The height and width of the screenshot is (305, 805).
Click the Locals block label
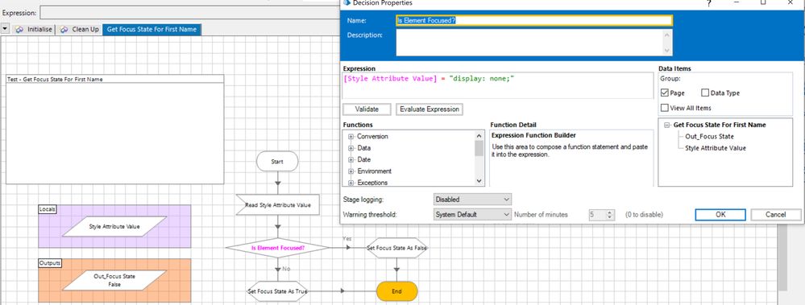click(x=48, y=209)
